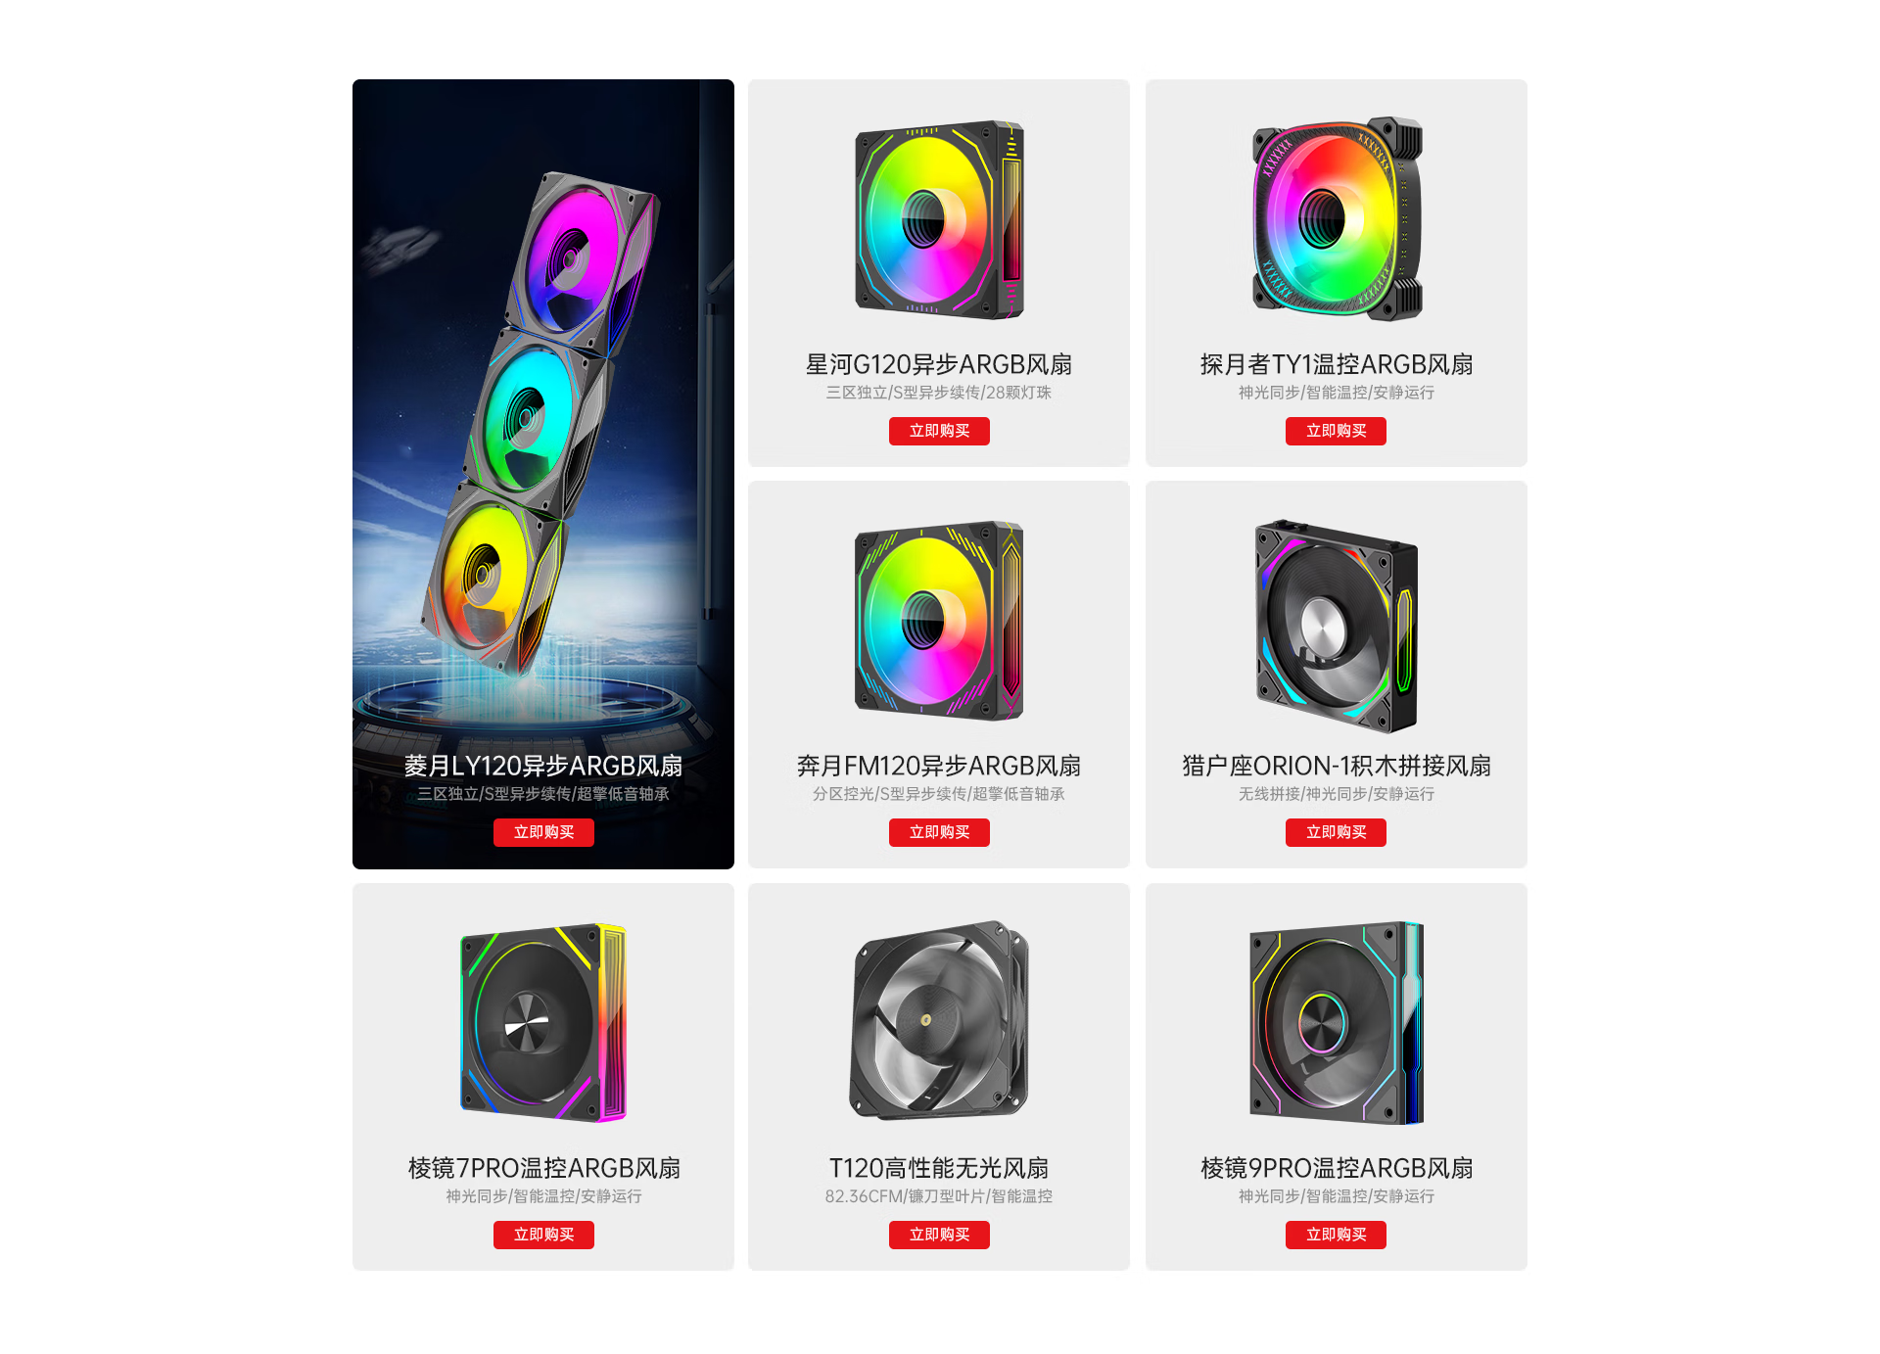Buy the 奔月FM120异步ARGB风扇 now
The image size is (1880, 1354).
click(939, 832)
